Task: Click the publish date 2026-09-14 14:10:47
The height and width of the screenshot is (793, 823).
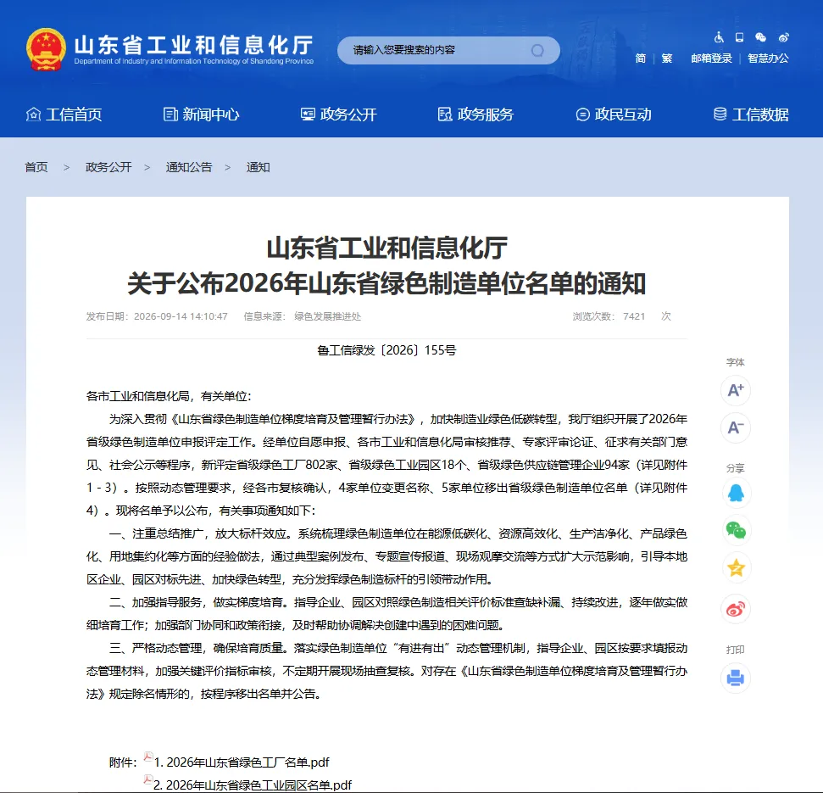Action: pos(181,316)
